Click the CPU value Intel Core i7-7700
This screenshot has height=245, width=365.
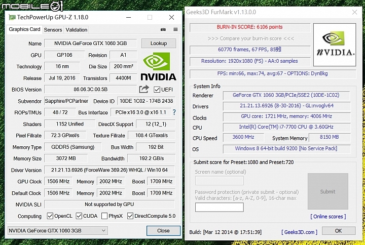tap(286, 127)
